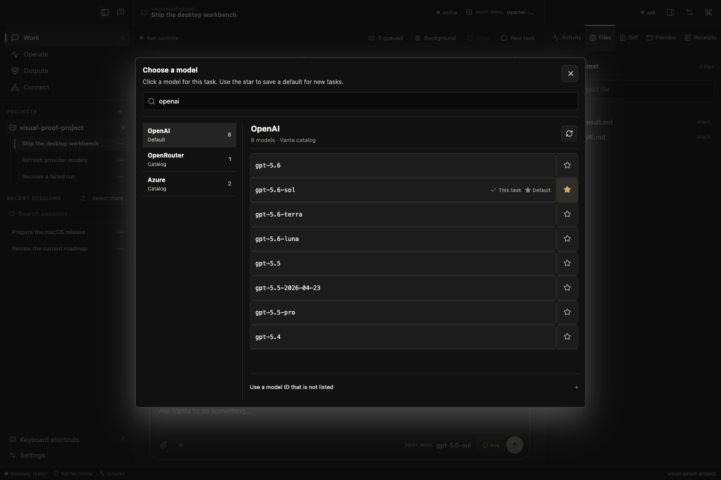721x480 pixels.
Task: Open options for Review the current roadmap
Action: (121, 248)
